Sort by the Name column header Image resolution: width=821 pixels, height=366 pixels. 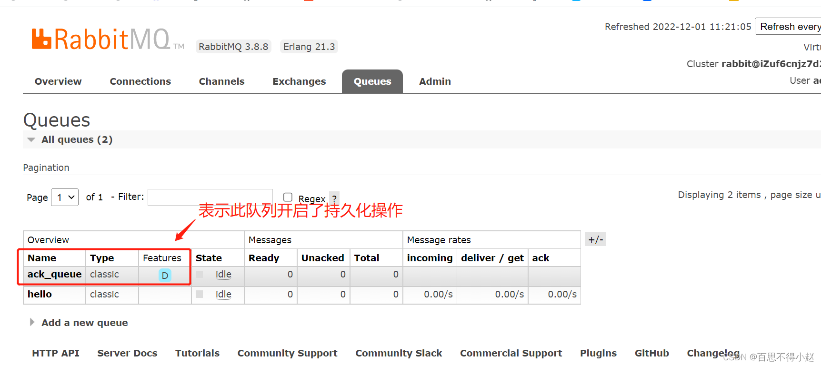tap(42, 258)
